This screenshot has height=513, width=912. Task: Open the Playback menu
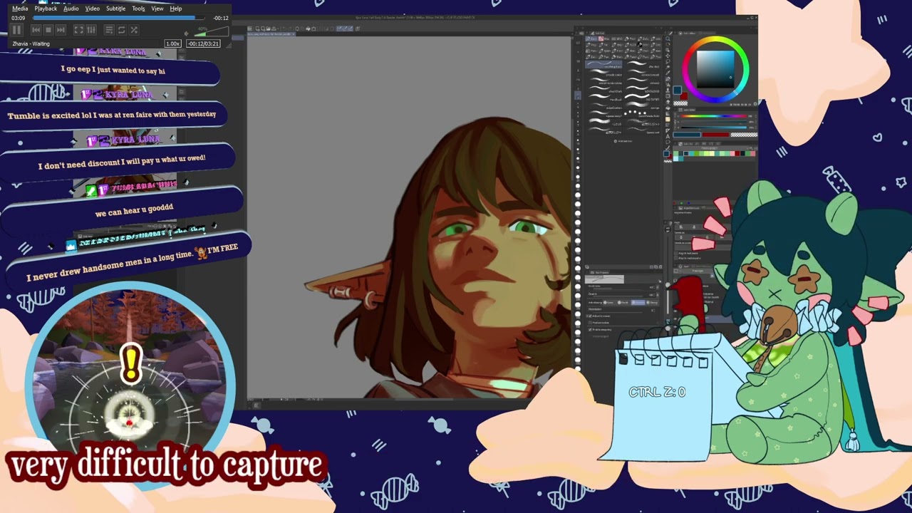tap(46, 9)
